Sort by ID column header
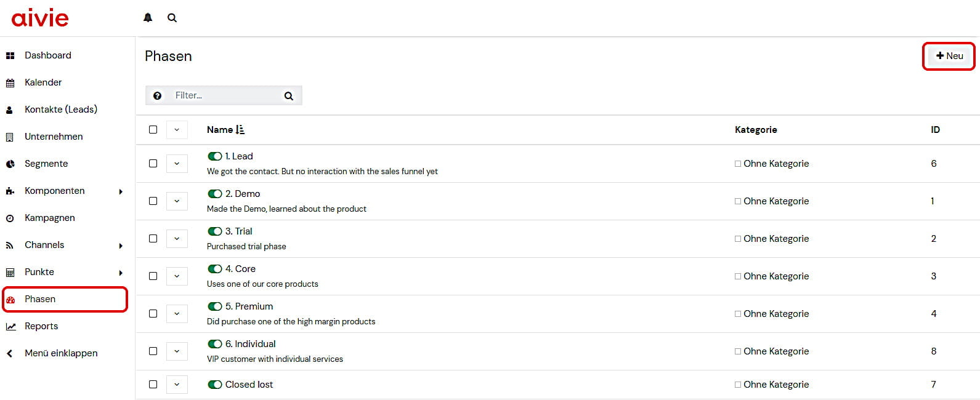 935,130
